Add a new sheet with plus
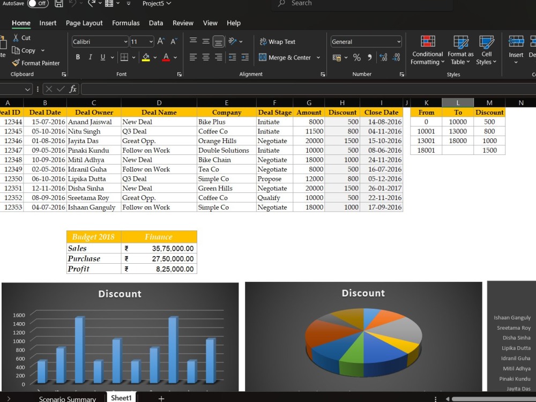This screenshot has height=402, width=536. pyautogui.click(x=161, y=399)
